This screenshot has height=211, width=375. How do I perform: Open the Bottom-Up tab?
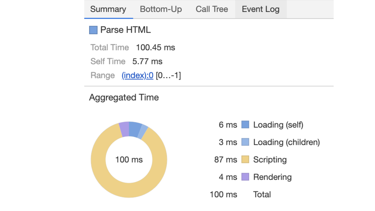(x=161, y=9)
